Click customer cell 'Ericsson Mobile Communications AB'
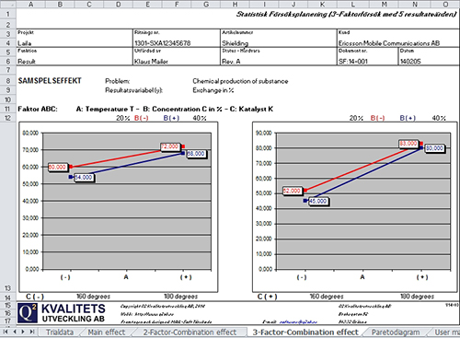 click(x=389, y=43)
